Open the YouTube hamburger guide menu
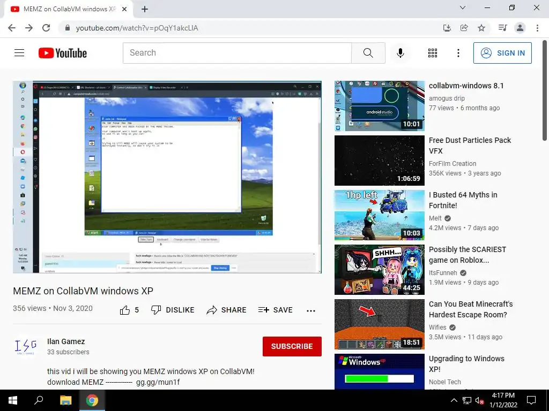 [x=19, y=53]
